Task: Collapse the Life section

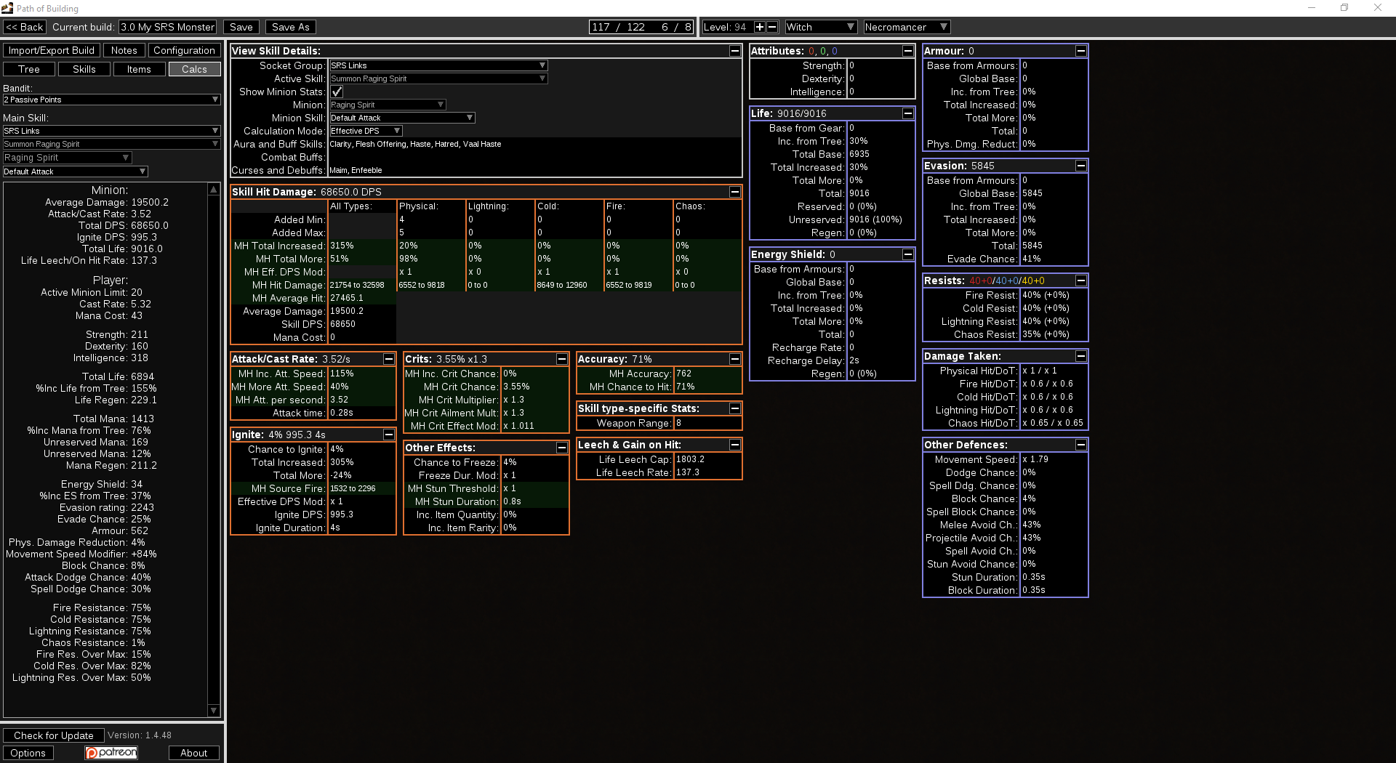Action: pyautogui.click(x=908, y=113)
